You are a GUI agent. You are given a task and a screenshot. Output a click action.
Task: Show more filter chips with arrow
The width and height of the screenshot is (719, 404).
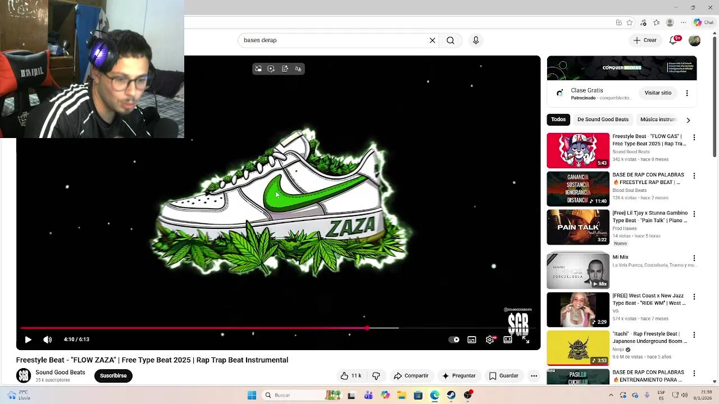pos(688,120)
